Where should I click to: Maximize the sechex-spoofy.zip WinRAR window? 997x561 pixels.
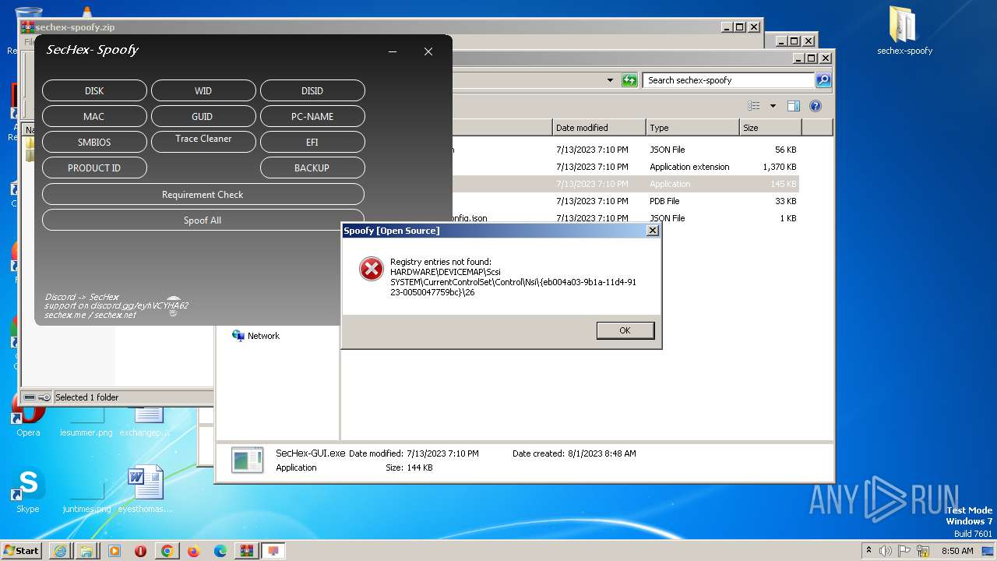740,26
